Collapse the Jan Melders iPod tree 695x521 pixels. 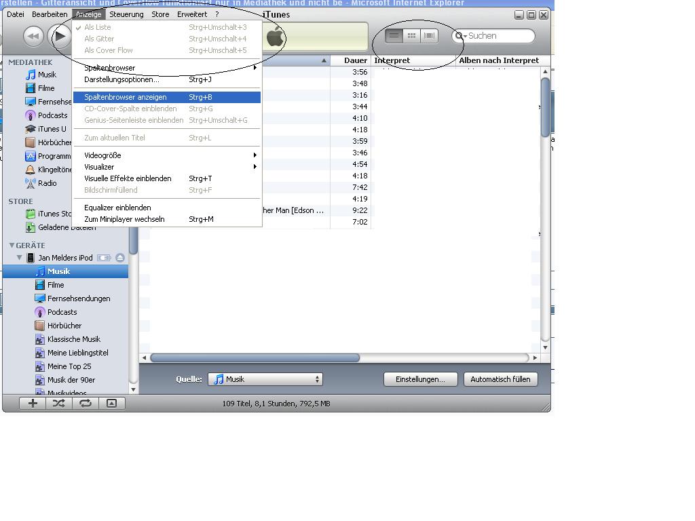click(x=19, y=257)
